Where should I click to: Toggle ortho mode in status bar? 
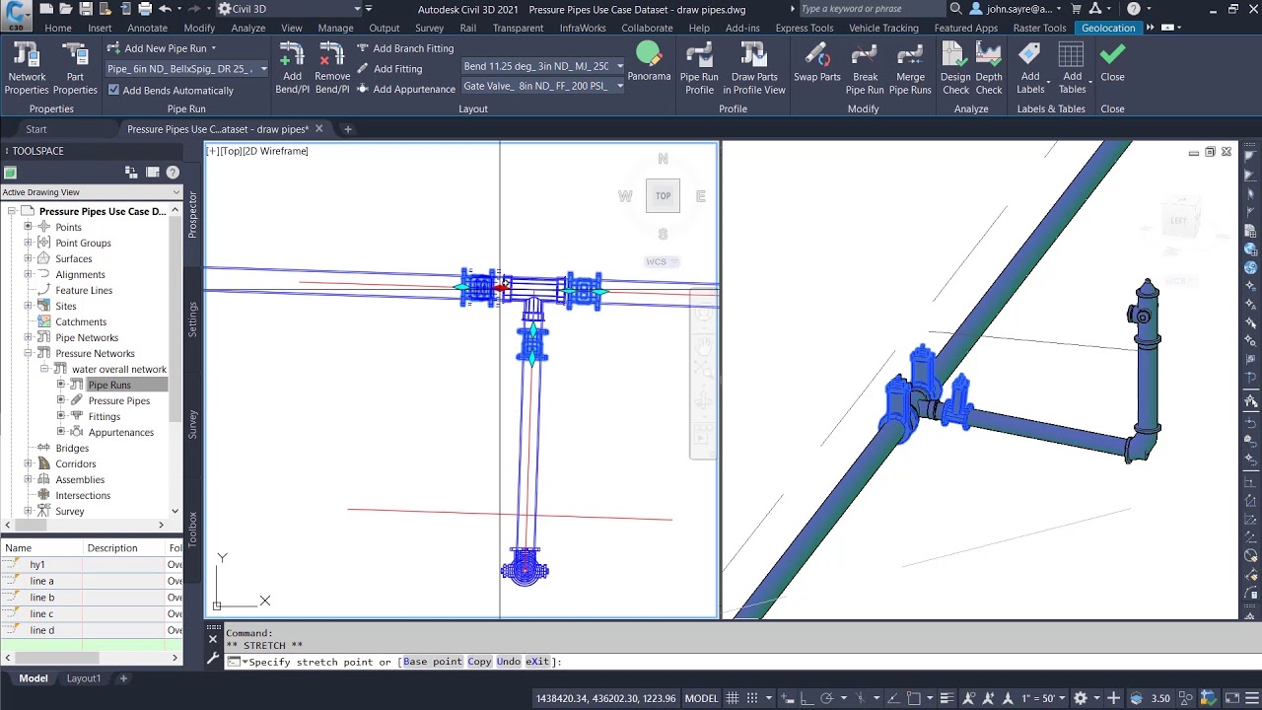[809, 698]
